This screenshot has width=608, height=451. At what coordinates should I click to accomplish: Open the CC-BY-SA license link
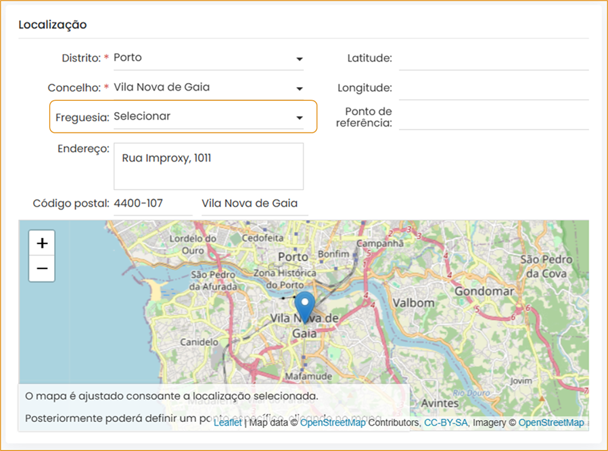(446, 423)
